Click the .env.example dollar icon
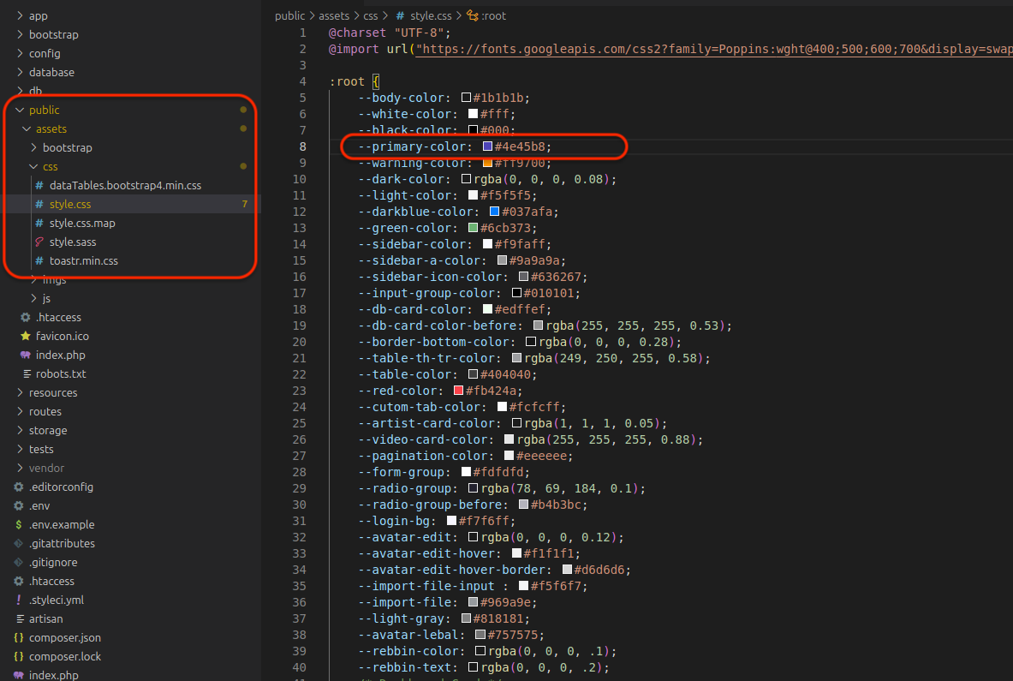 [x=19, y=524]
